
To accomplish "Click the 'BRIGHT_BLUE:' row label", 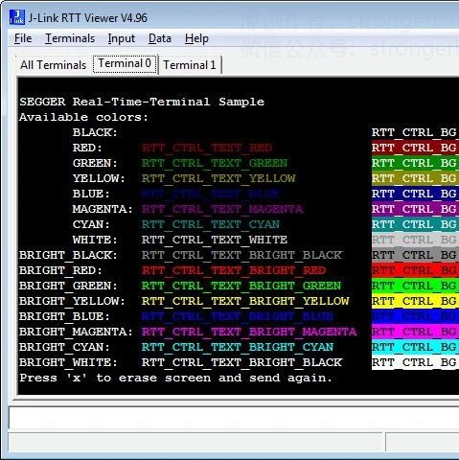I will (x=64, y=316).
